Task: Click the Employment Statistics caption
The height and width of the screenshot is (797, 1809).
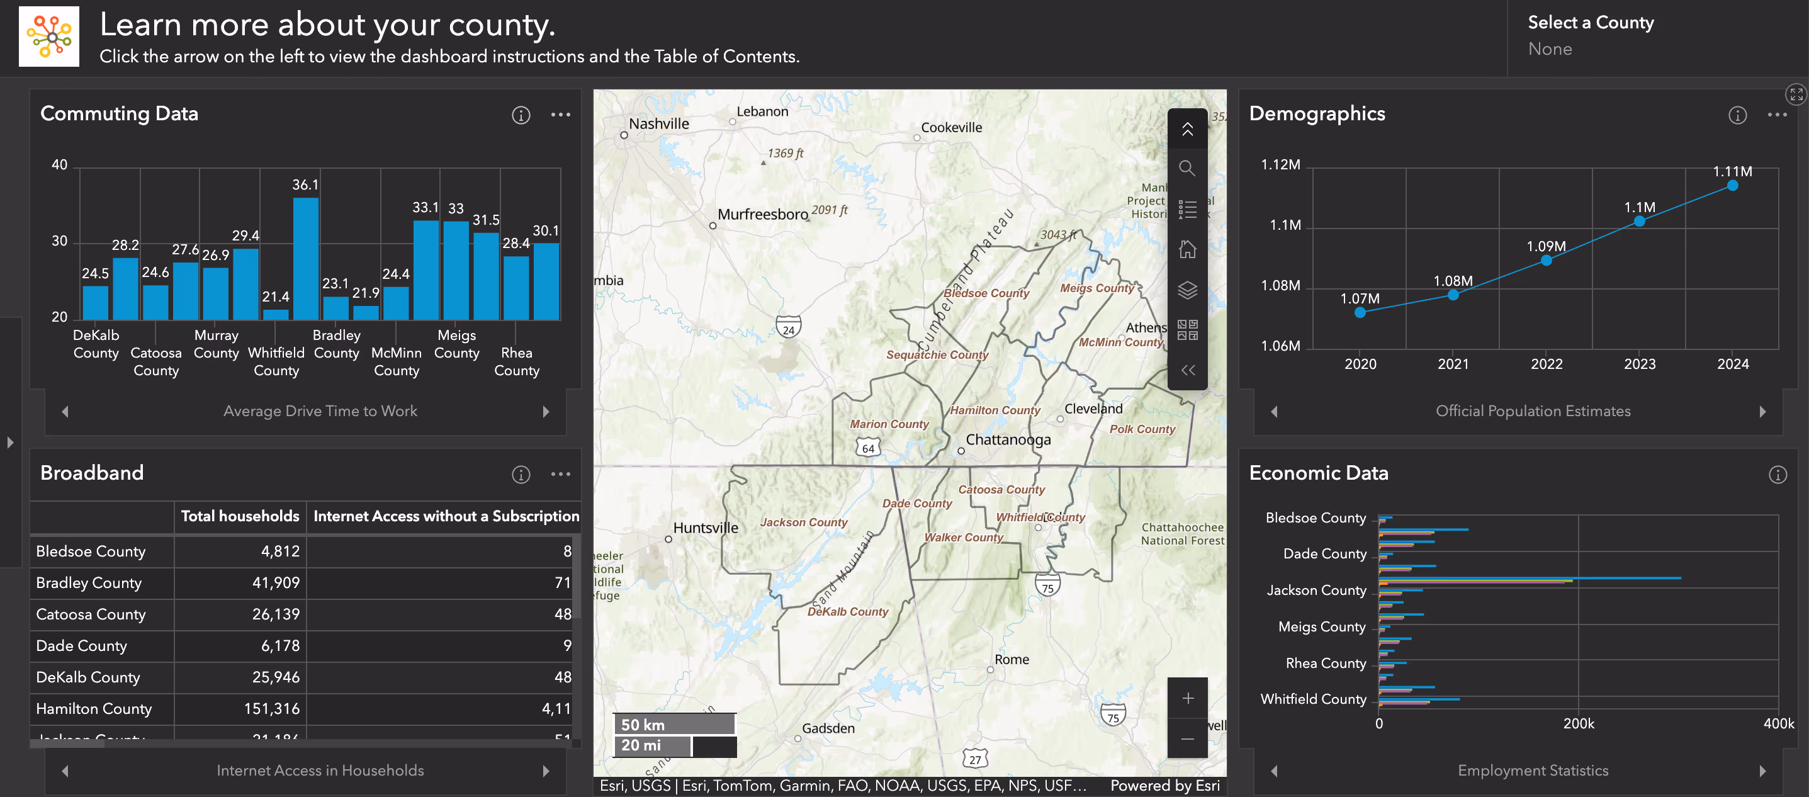Action: point(1532,771)
